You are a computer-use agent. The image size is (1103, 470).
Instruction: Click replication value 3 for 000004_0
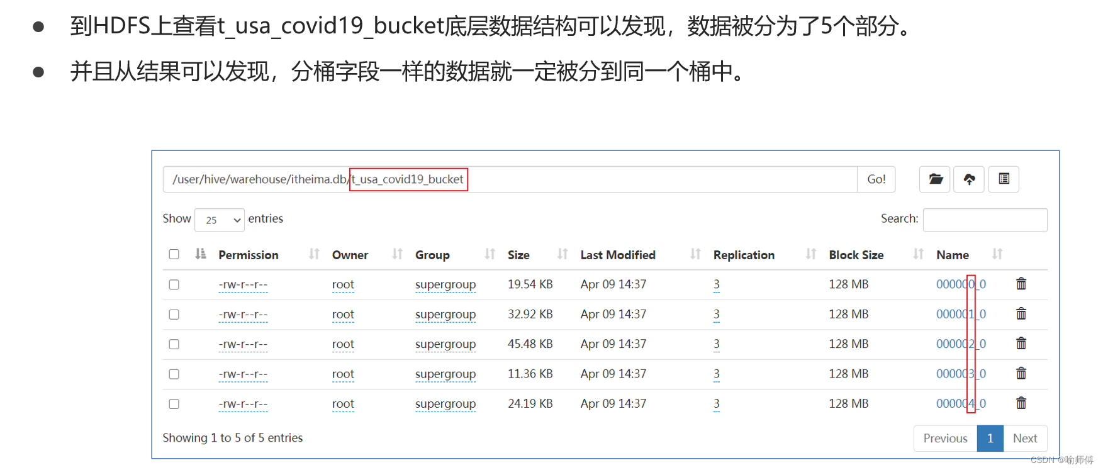[x=717, y=404]
